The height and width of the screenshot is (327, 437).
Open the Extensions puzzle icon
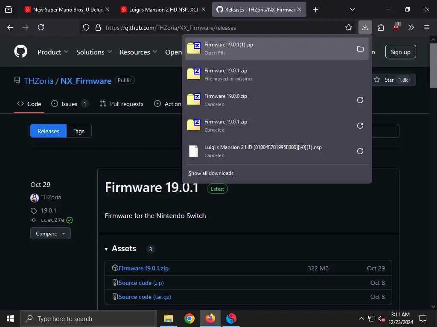point(381,27)
